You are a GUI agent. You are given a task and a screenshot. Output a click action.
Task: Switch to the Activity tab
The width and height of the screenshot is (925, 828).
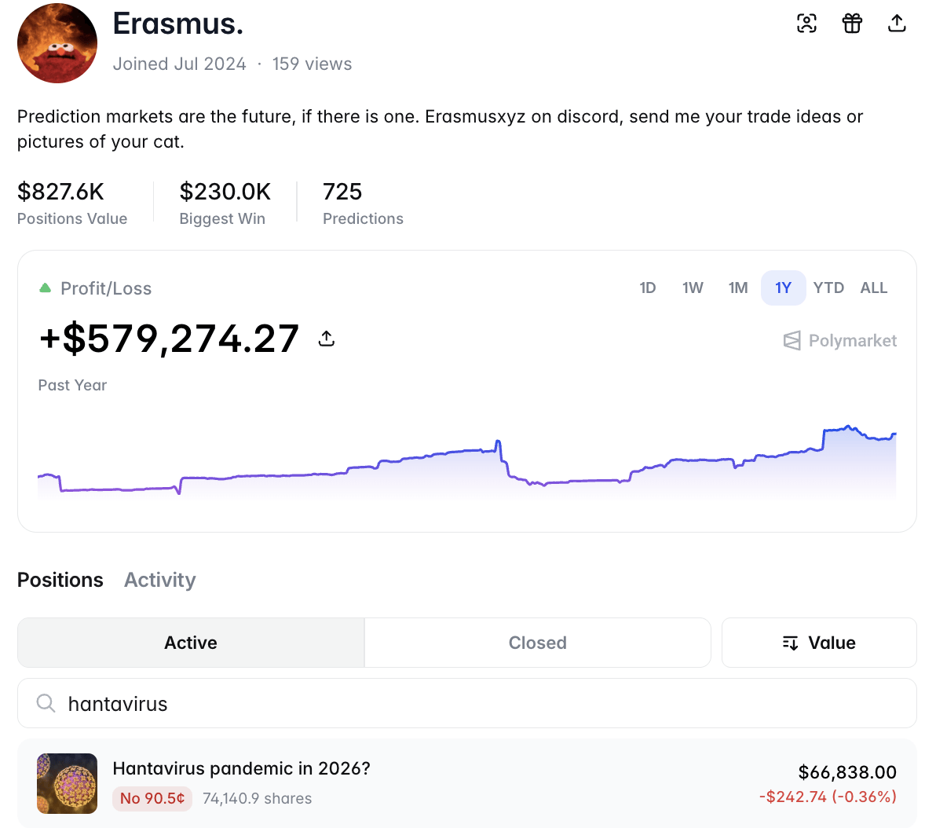pos(160,580)
